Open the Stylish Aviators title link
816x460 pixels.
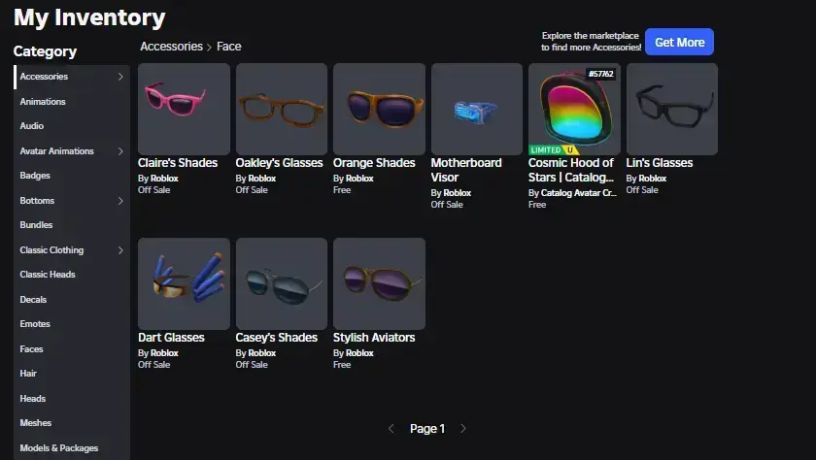point(374,338)
